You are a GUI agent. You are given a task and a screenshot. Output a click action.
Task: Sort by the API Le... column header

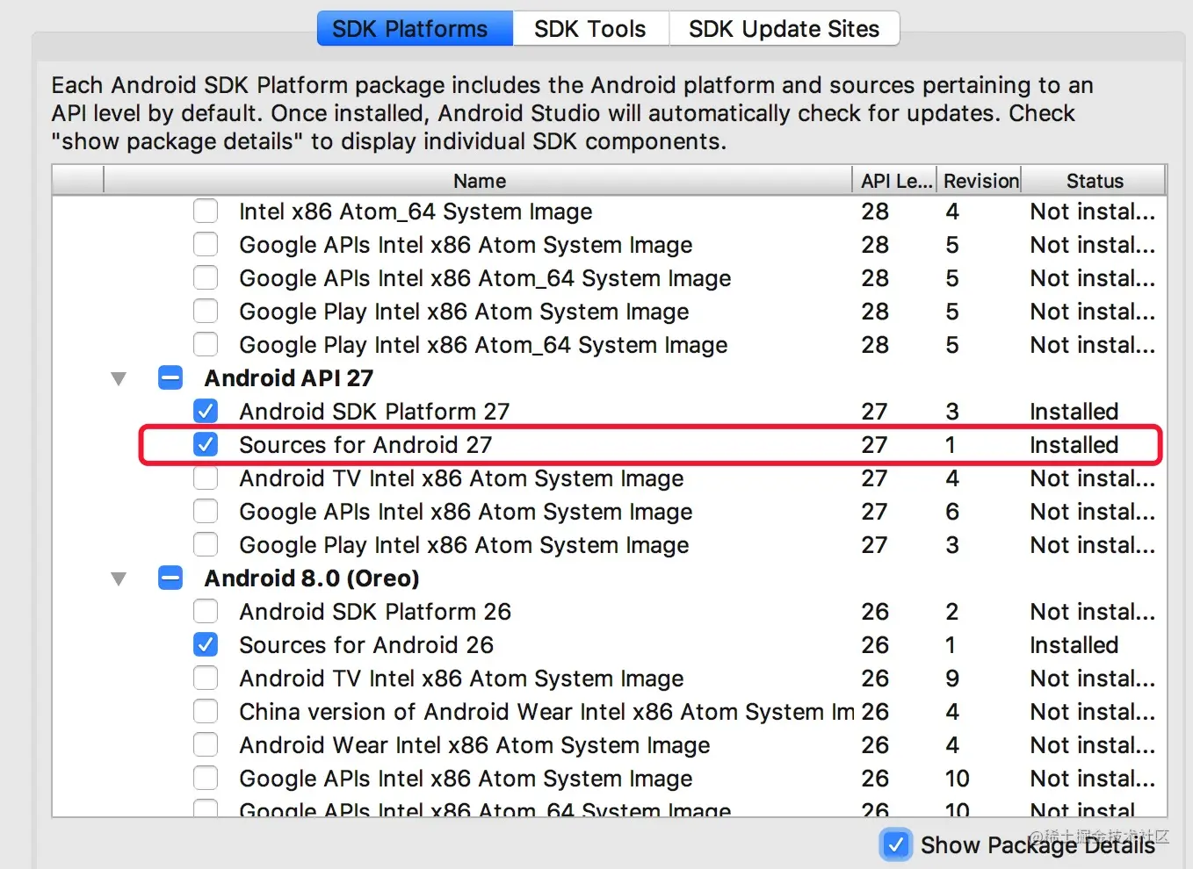(895, 181)
